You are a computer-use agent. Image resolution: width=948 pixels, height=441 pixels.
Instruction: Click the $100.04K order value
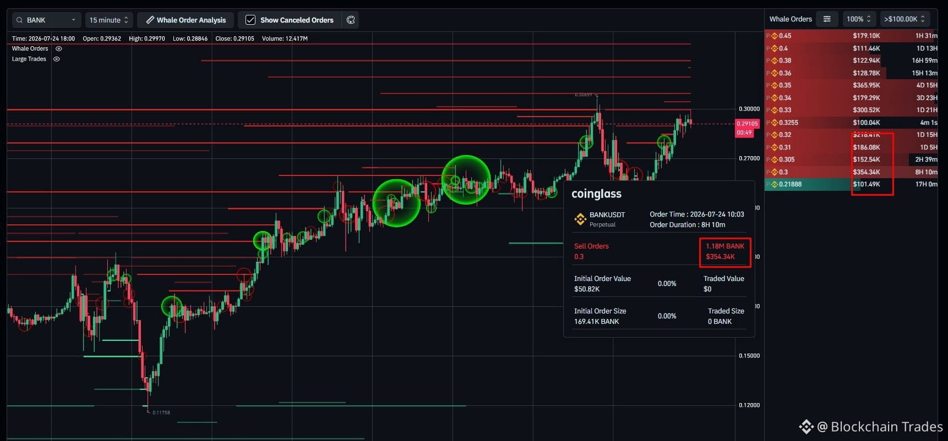pyautogui.click(x=867, y=123)
